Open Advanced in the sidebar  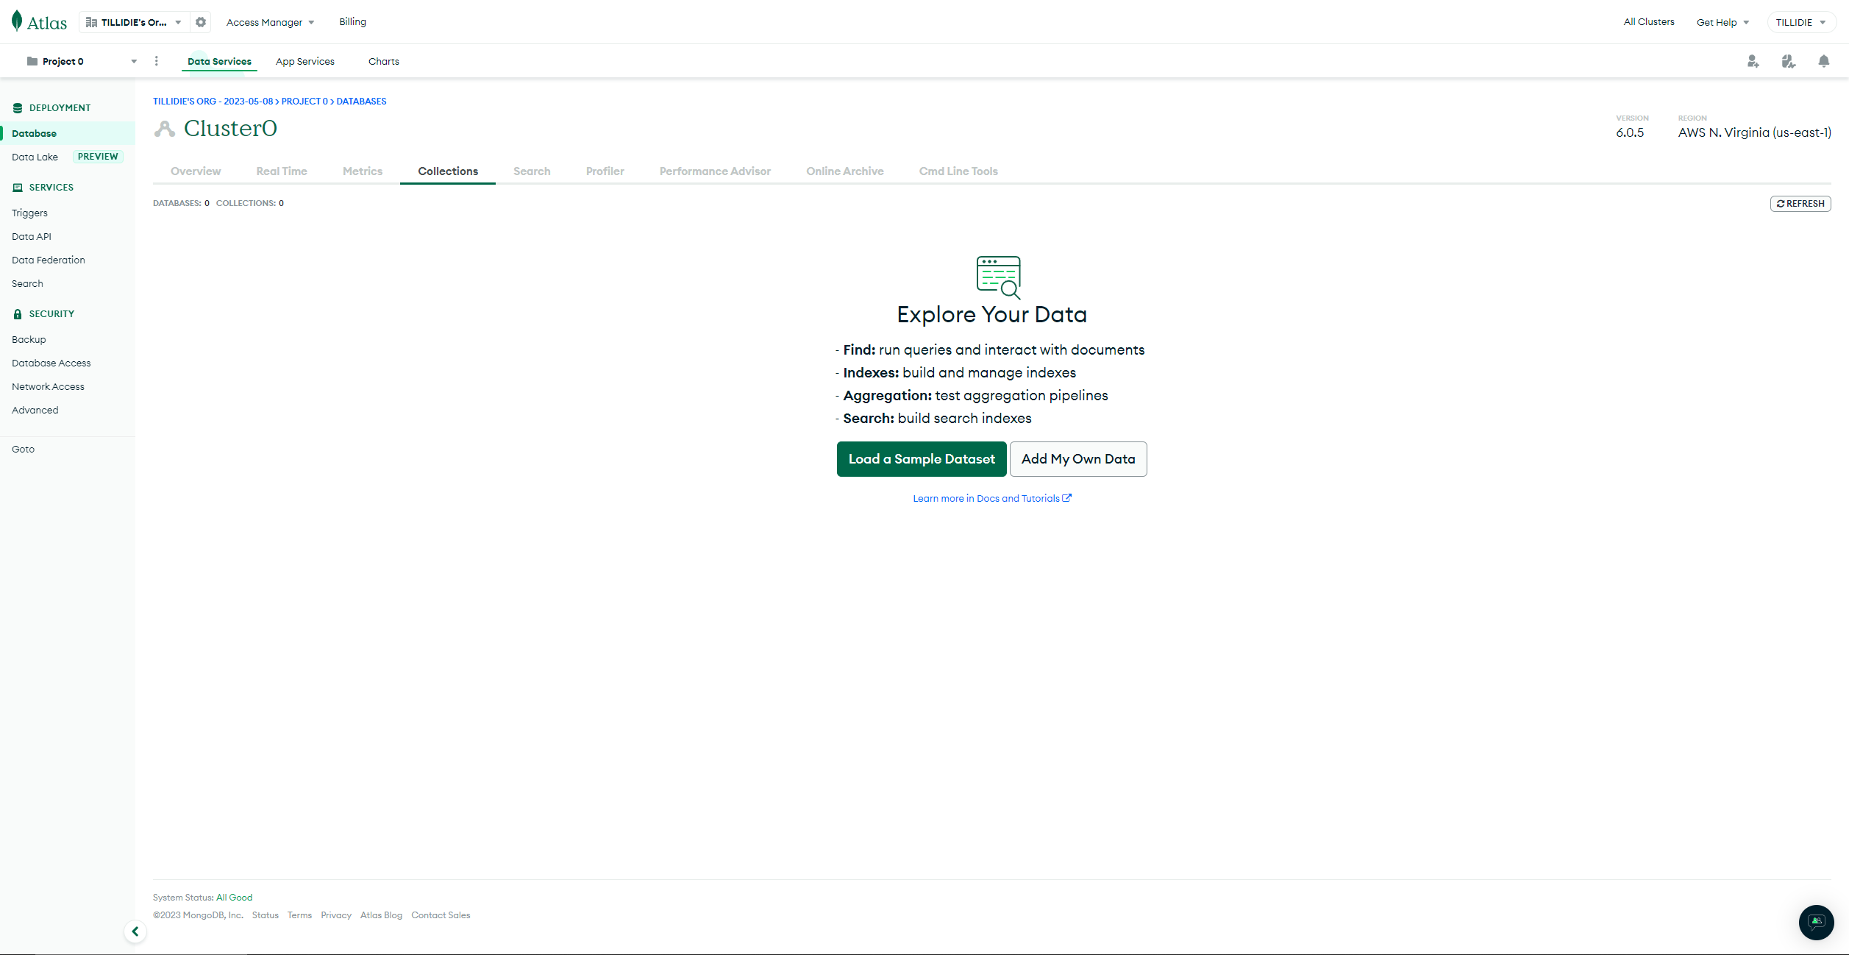(35, 410)
